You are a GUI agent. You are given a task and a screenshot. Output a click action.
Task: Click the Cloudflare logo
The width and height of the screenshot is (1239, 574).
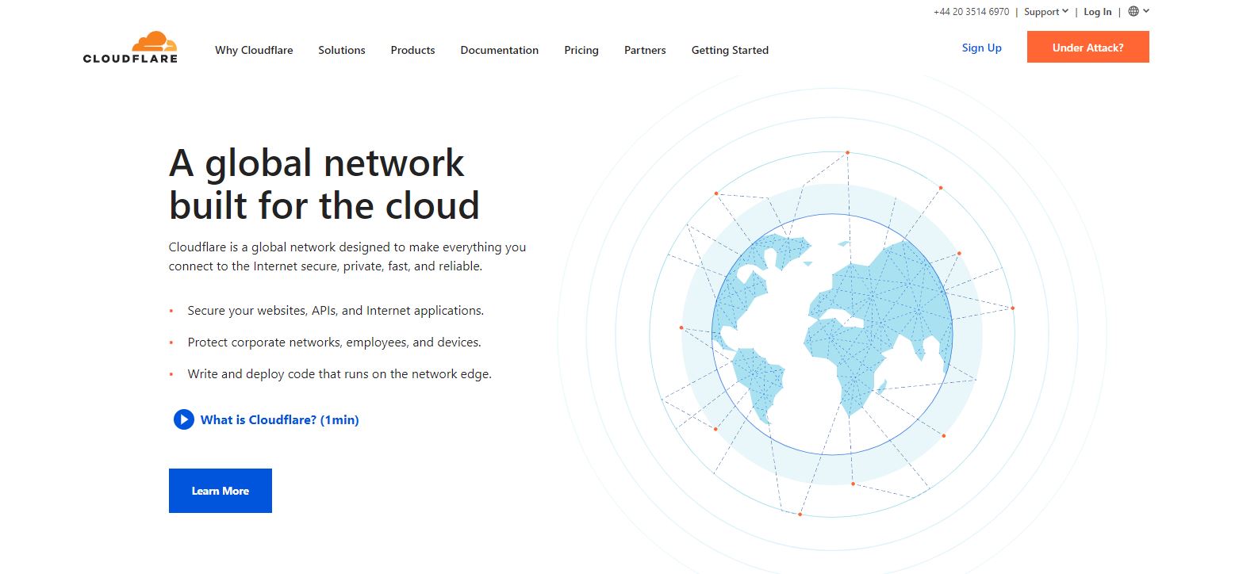pyautogui.click(x=130, y=47)
